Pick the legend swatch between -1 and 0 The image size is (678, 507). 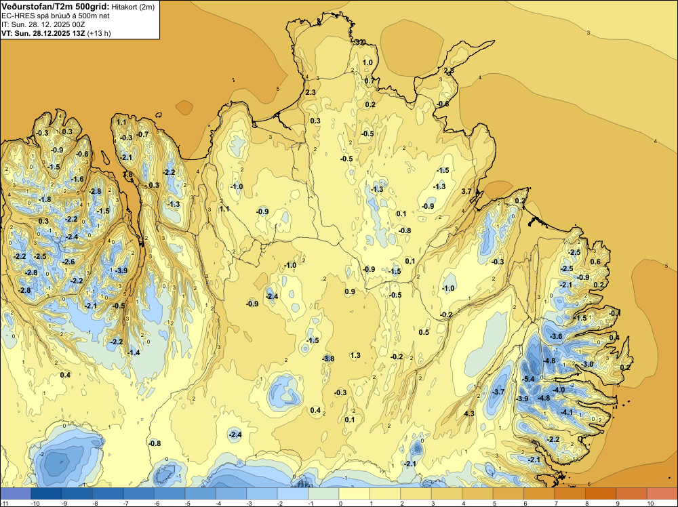pyautogui.click(x=323, y=493)
